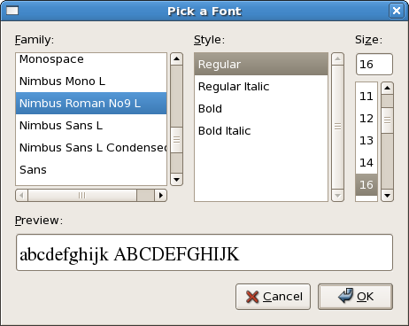Click Size list scroll down arrow
This screenshot has width=409, height=326.
click(387, 196)
